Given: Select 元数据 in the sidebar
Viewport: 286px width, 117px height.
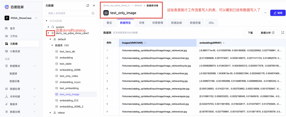Looking at the screenshot, I should coord(21,44).
